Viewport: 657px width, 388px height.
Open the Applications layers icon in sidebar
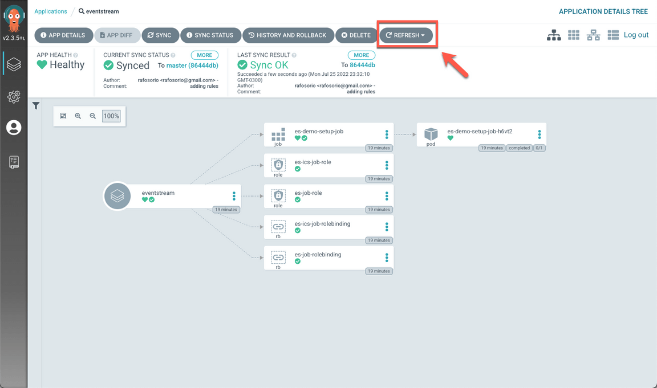[14, 64]
